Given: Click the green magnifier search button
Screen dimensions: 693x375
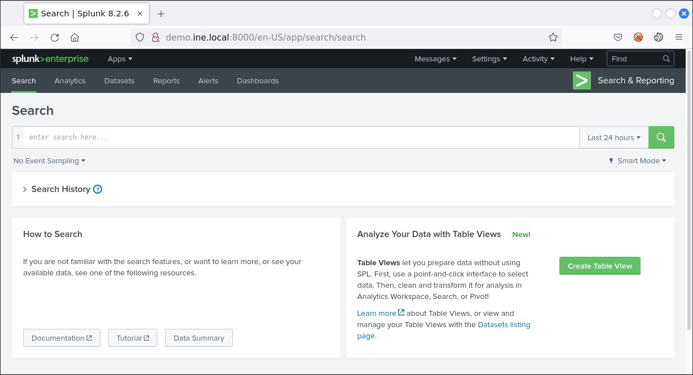Looking at the screenshot, I should click(661, 137).
